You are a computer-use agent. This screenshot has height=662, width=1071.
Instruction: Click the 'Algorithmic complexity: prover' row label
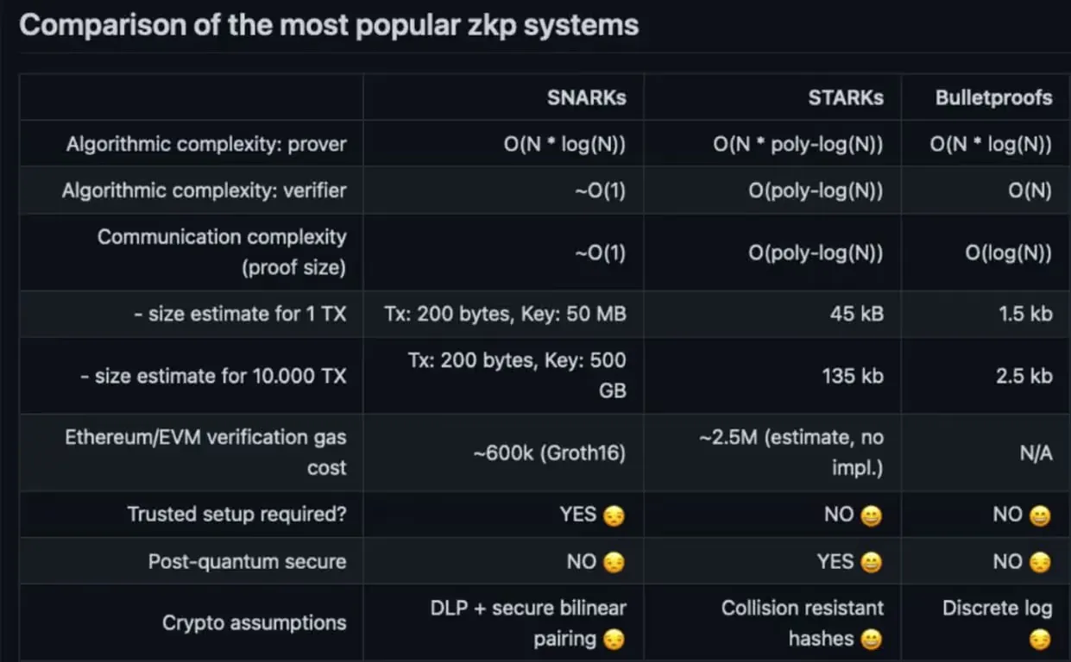tap(206, 144)
